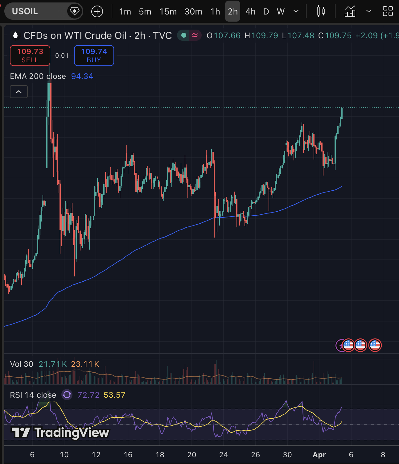Click the 20 label on the date axis
399x464 pixels.
pyautogui.click(x=192, y=454)
